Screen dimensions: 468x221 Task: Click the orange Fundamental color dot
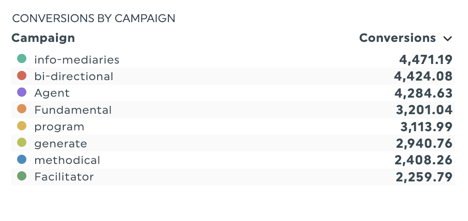pos(22,110)
